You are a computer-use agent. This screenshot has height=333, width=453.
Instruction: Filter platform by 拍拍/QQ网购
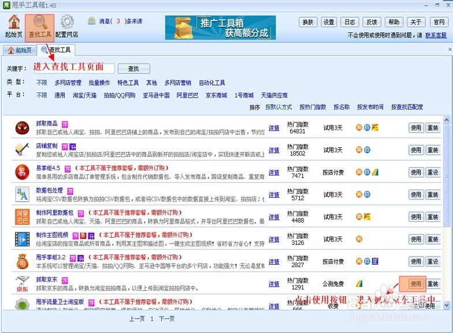(x=120, y=95)
